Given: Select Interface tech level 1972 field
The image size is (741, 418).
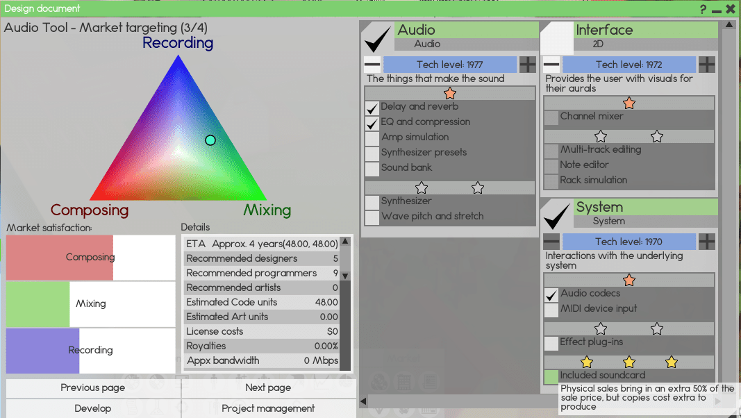Looking at the screenshot, I should (629, 65).
